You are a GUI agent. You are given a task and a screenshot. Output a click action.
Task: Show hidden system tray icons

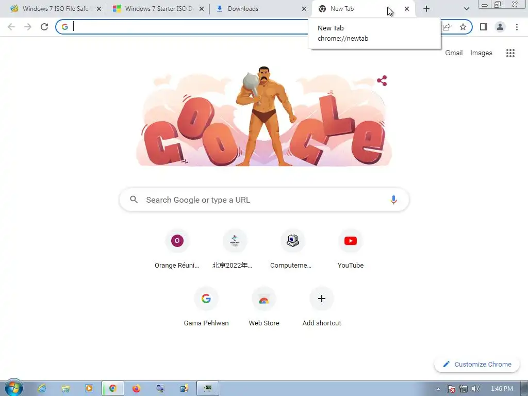pos(438,389)
